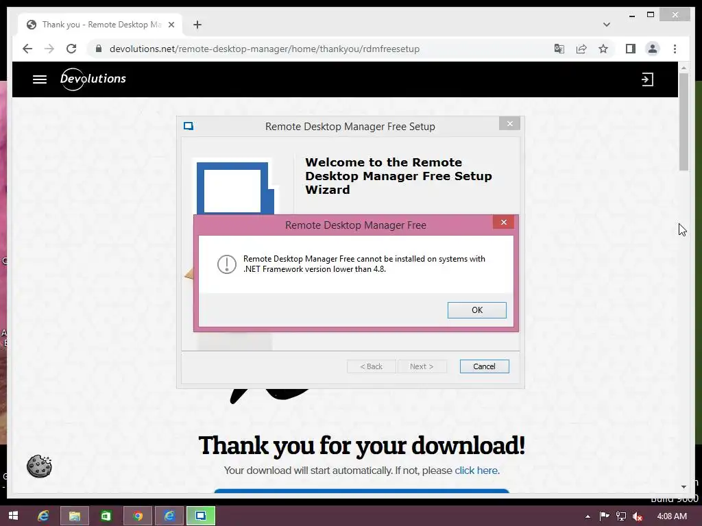Open the Action Center flag icon
The image size is (702, 526).
[x=604, y=516]
